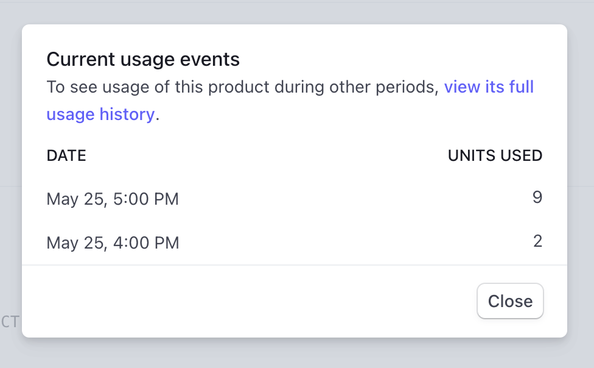
Task: Click the empty footer area left of Close
Action: tap(243, 301)
